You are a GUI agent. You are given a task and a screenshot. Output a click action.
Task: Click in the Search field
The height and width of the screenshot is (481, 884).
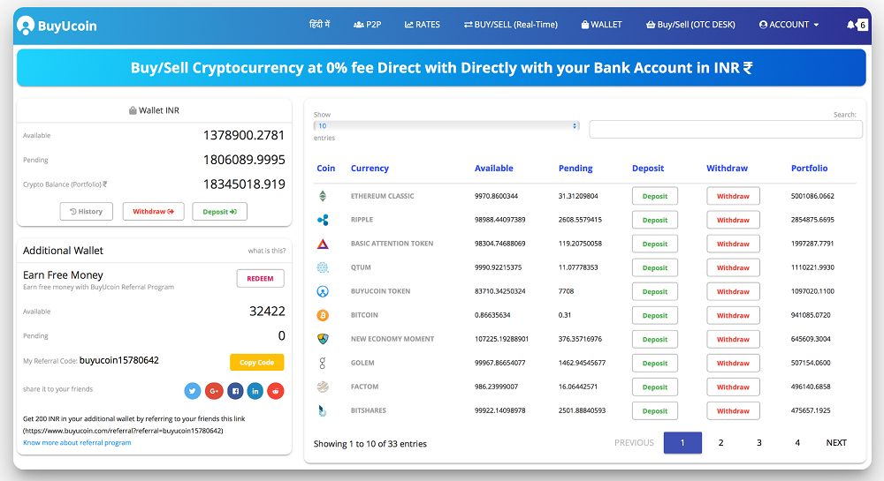point(726,129)
